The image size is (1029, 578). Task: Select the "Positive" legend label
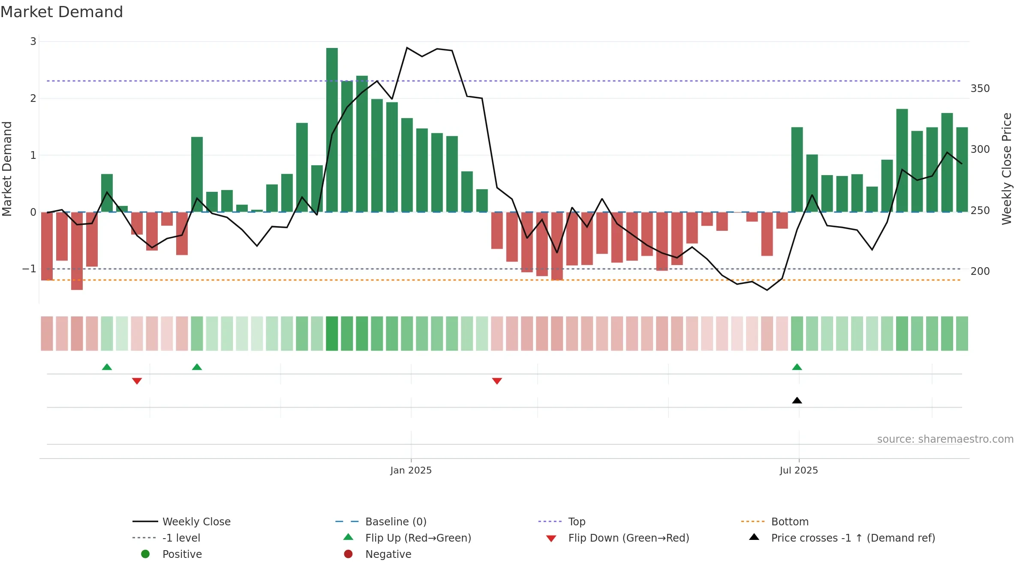click(182, 554)
